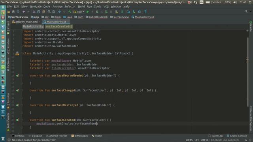This screenshot has width=253, height=142.
Task: Click robertkiszelirk package in navigation bar
Action: click(x=96, y=17)
